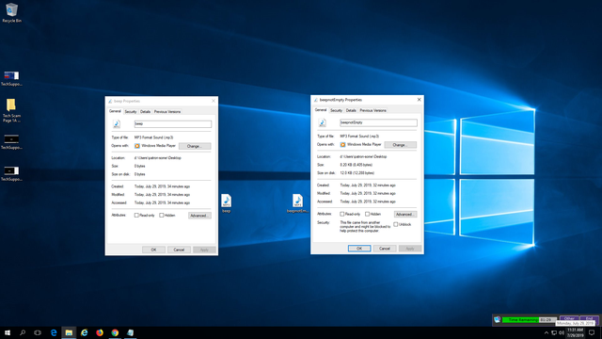Click the Windows Media Player icon in the beep Properties window
Screen dimensions: 602x339
(137, 146)
